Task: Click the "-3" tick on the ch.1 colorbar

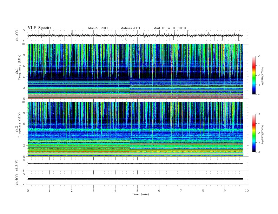Action: click(x=259, y=56)
